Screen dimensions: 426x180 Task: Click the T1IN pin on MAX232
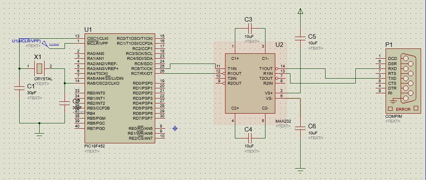point(232,68)
